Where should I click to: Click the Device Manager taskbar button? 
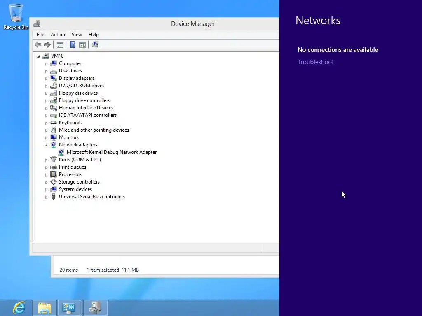tap(95, 308)
